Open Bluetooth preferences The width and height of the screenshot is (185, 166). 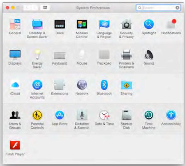click(x=104, y=85)
